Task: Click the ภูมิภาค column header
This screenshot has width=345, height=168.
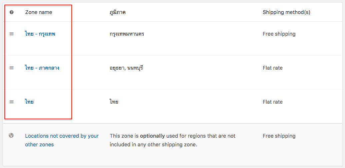Action: tap(117, 12)
